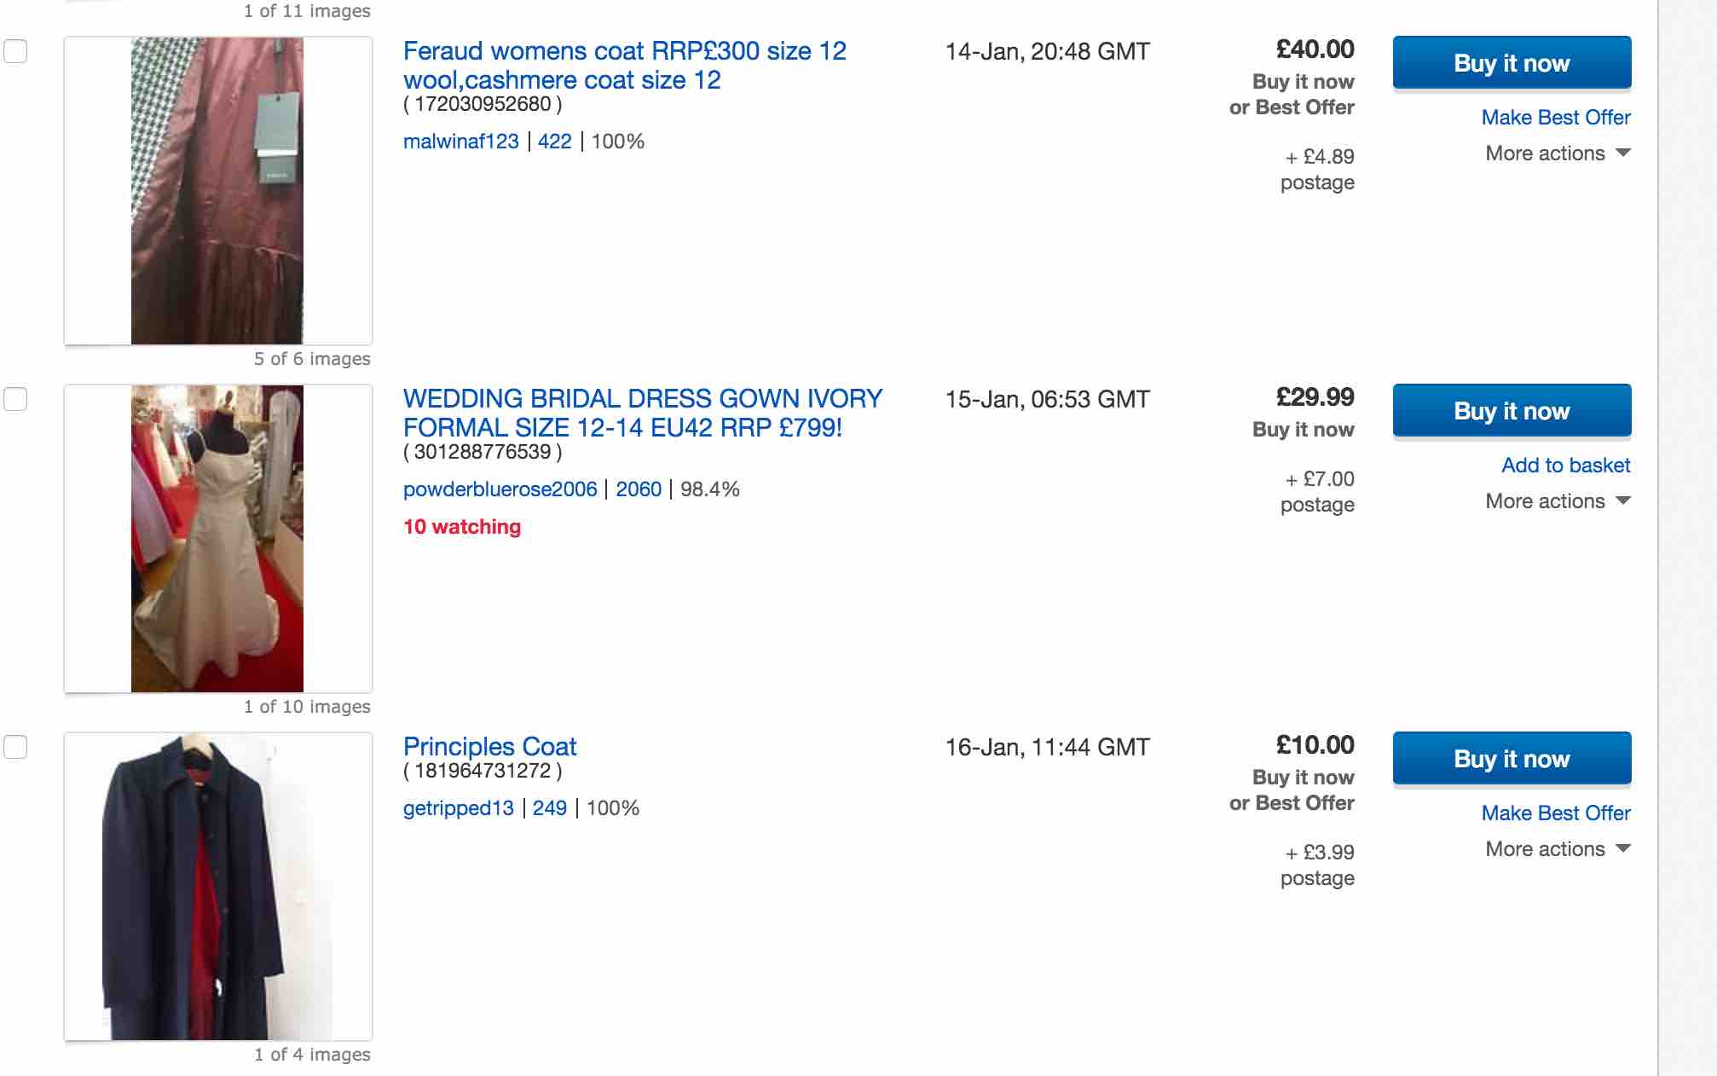
Task: Open More actions for the wedding dress
Action: tap(1557, 501)
